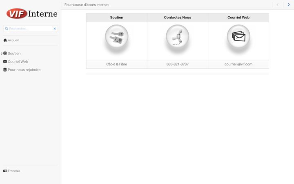Screen dimensions: 294x184
Task: Switch language via Français
Action: coord(14,171)
